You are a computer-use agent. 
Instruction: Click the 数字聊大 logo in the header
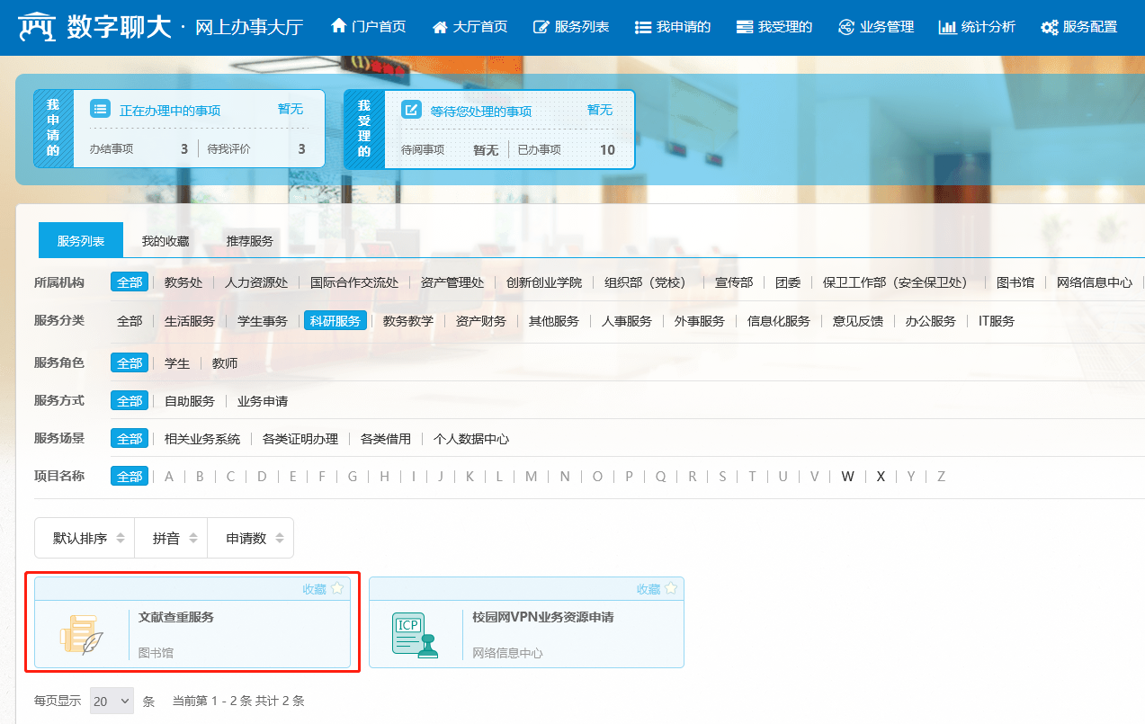pos(94,27)
